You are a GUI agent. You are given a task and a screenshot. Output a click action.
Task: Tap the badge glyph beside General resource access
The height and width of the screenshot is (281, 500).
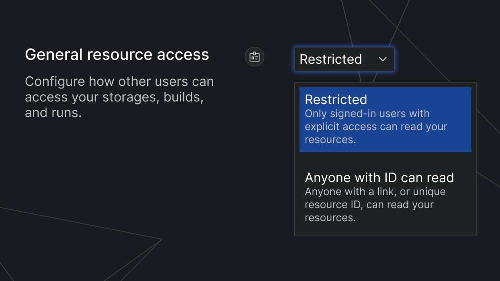[254, 56]
